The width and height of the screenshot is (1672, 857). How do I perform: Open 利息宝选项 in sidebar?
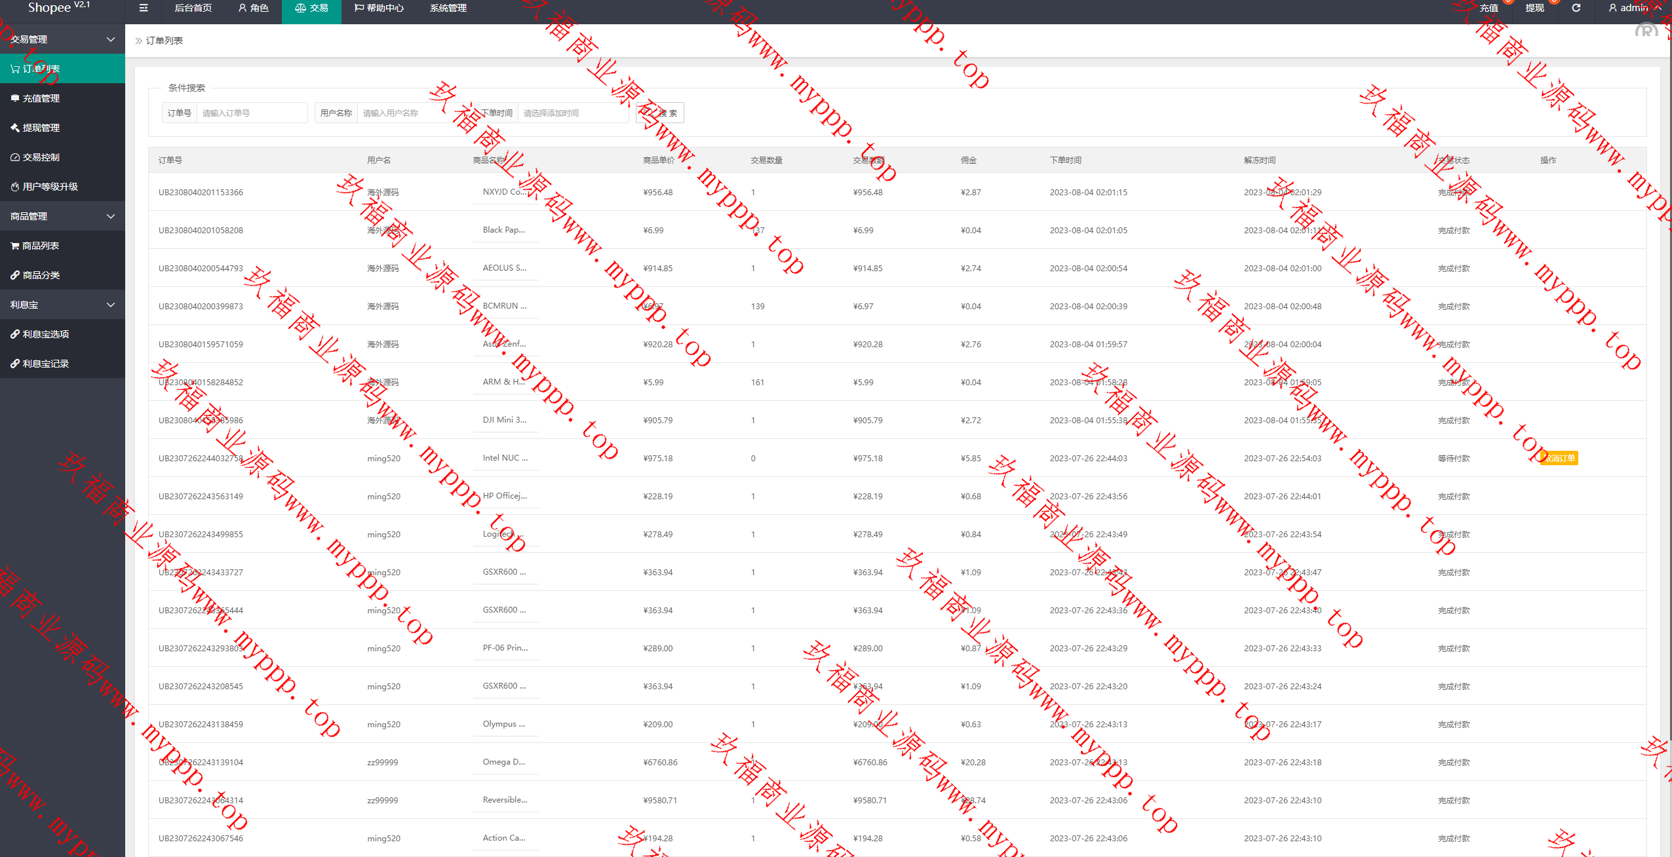[x=45, y=334]
